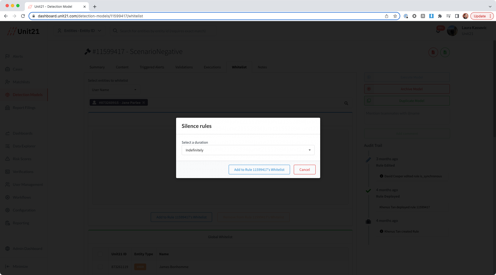Click the Rule Edited audit entry
The image size is (496, 275).
(385, 165)
